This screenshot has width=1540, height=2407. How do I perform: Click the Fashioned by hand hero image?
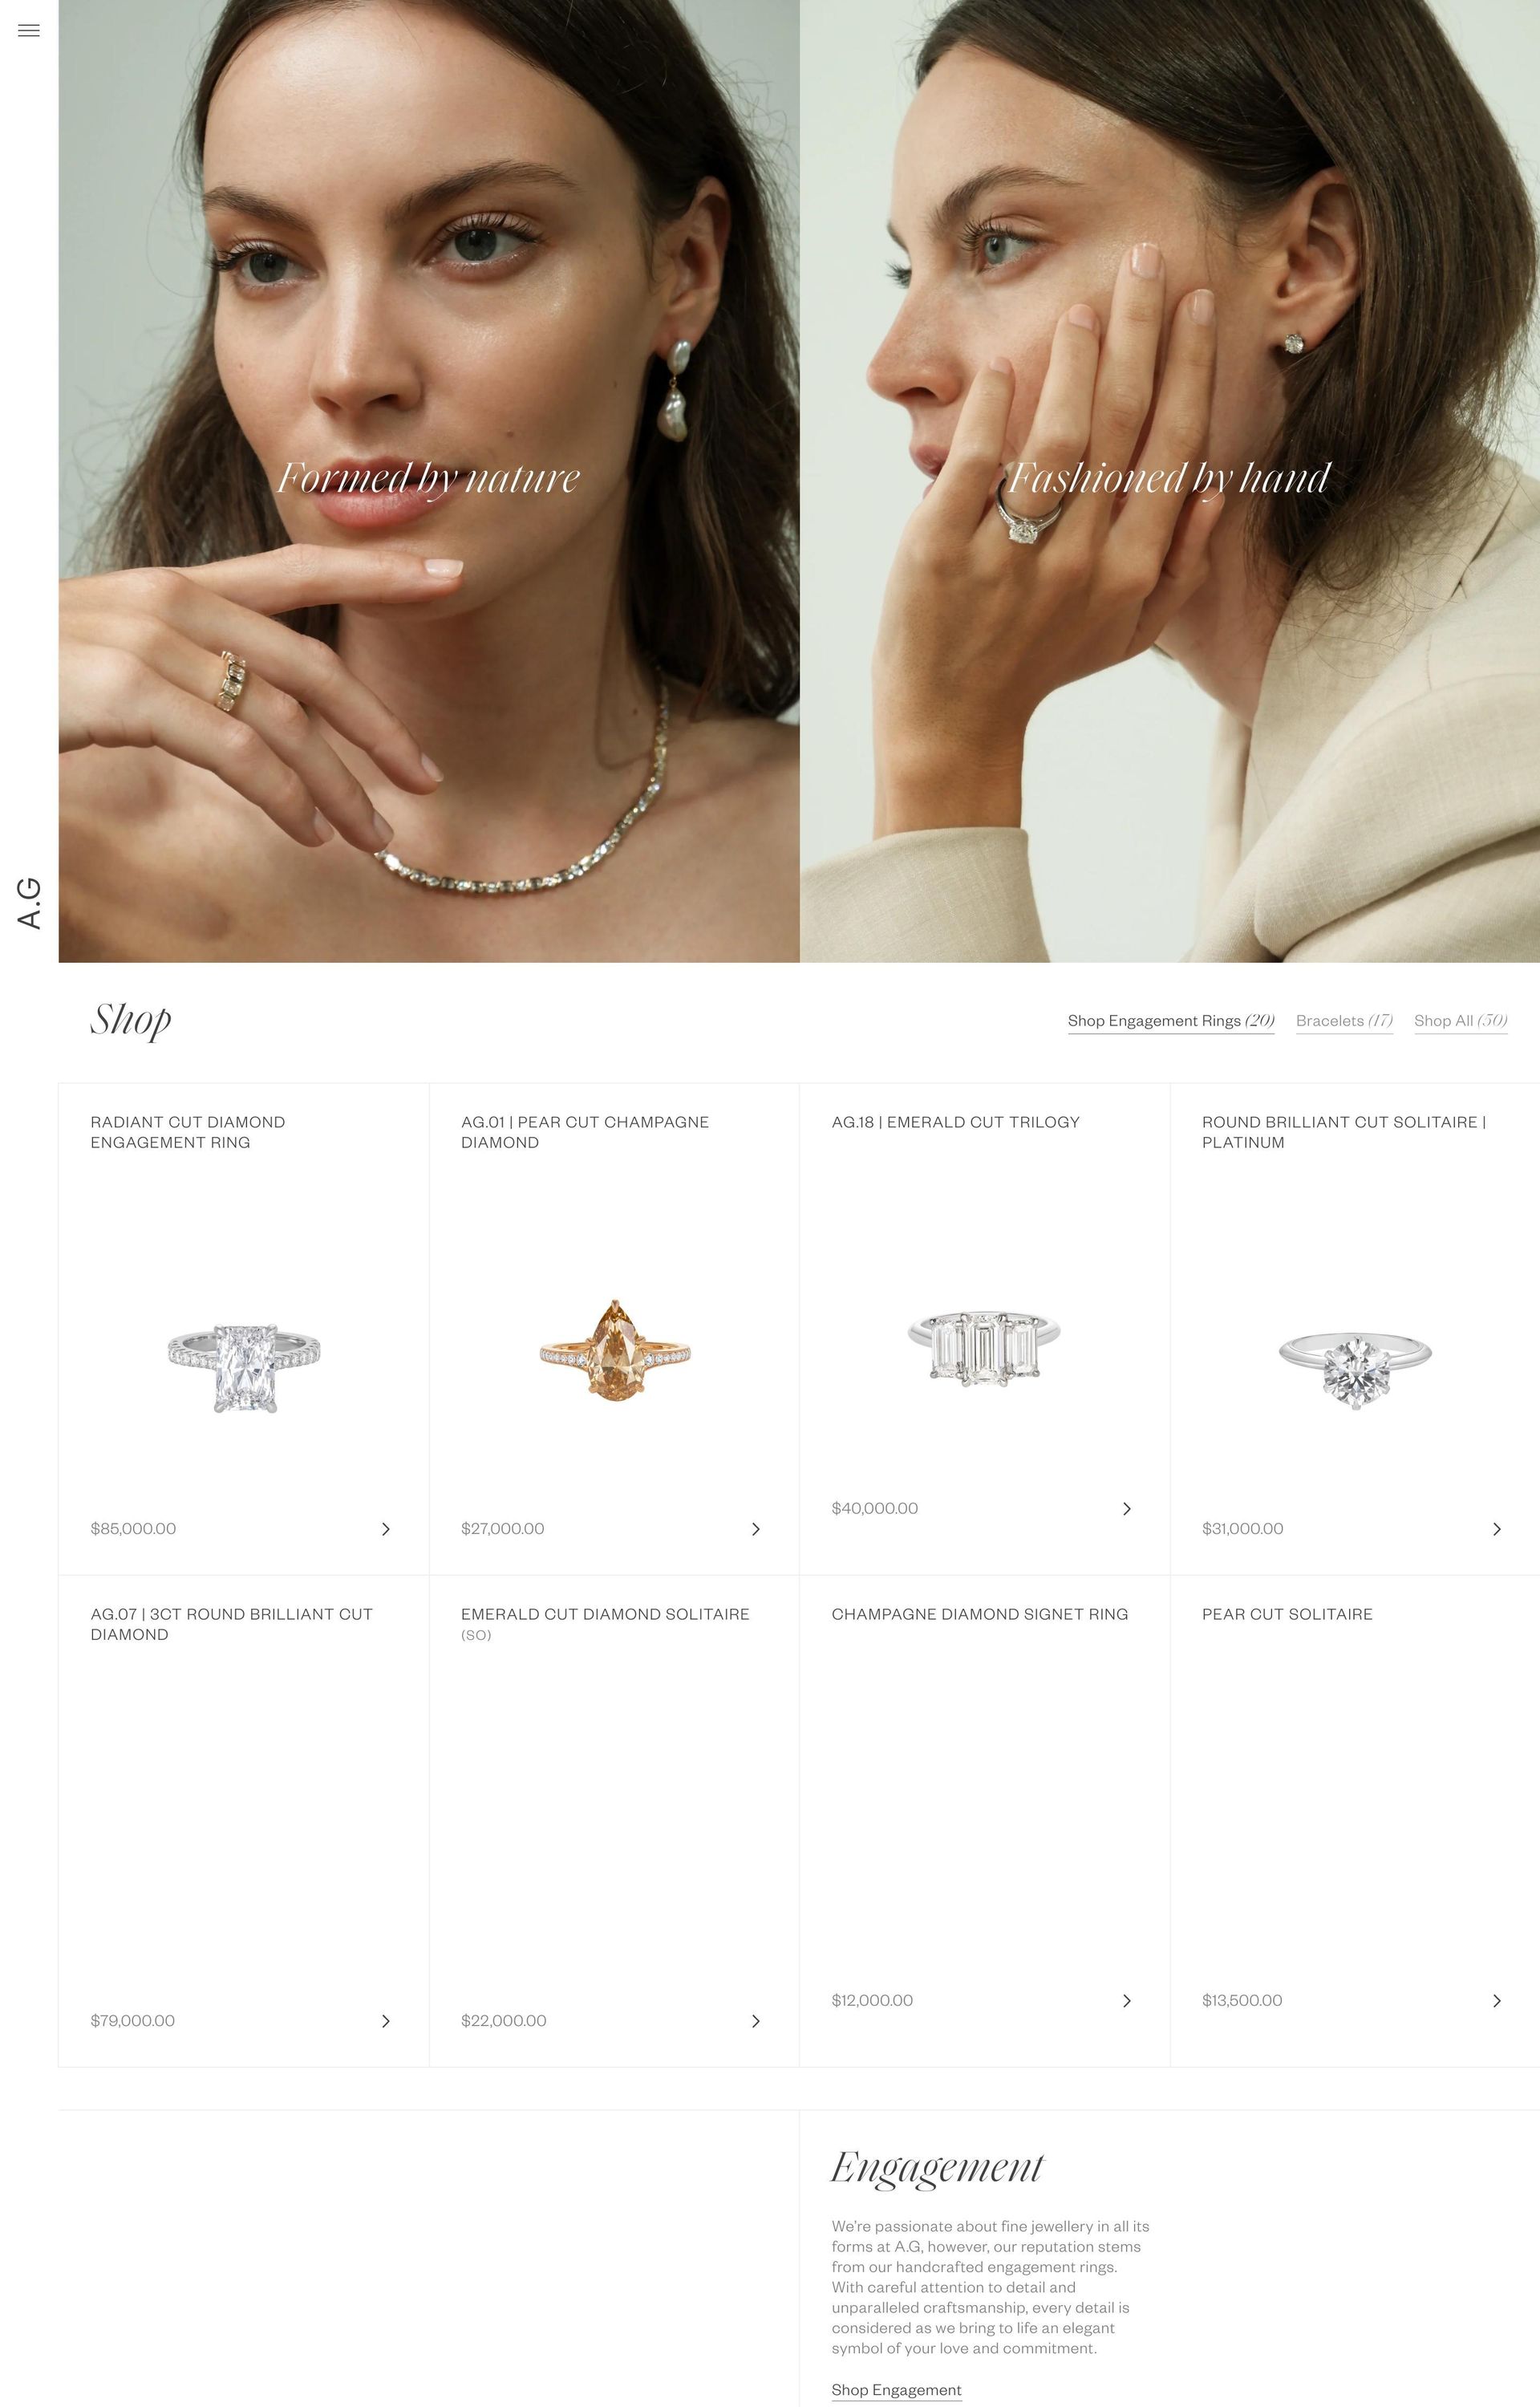point(1170,481)
